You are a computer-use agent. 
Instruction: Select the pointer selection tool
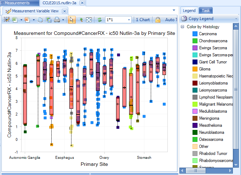[x=72, y=20]
